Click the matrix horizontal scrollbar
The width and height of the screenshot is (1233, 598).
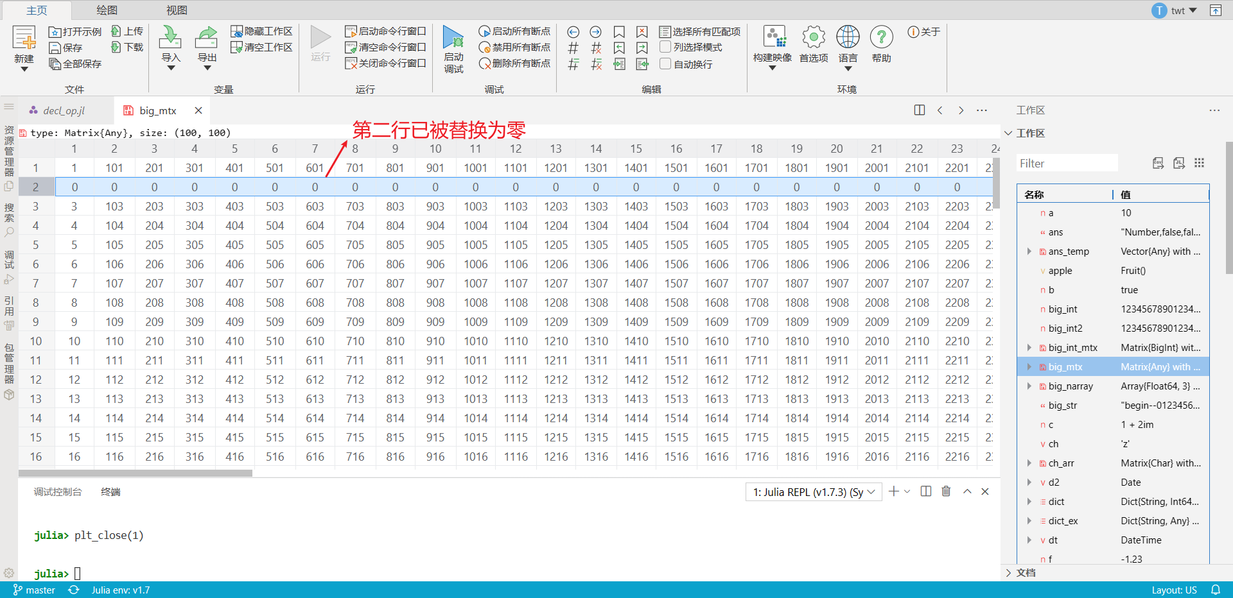(x=136, y=474)
